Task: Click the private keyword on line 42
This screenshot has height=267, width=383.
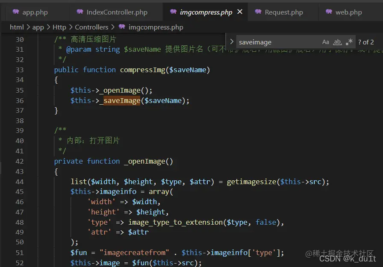Action: coord(68,161)
